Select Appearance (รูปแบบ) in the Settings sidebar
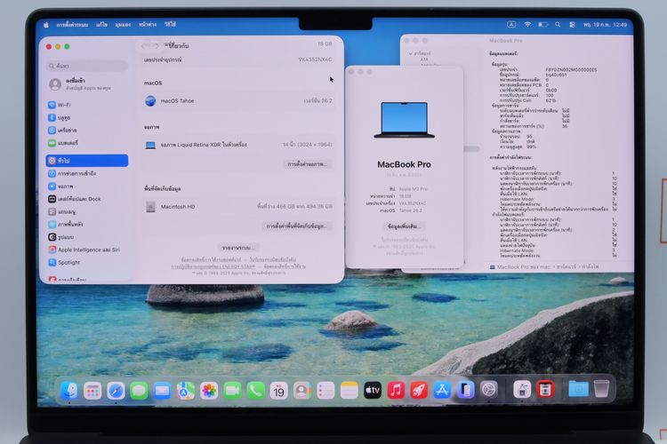Image resolution: width=667 pixels, height=444 pixels. (x=87, y=237)
